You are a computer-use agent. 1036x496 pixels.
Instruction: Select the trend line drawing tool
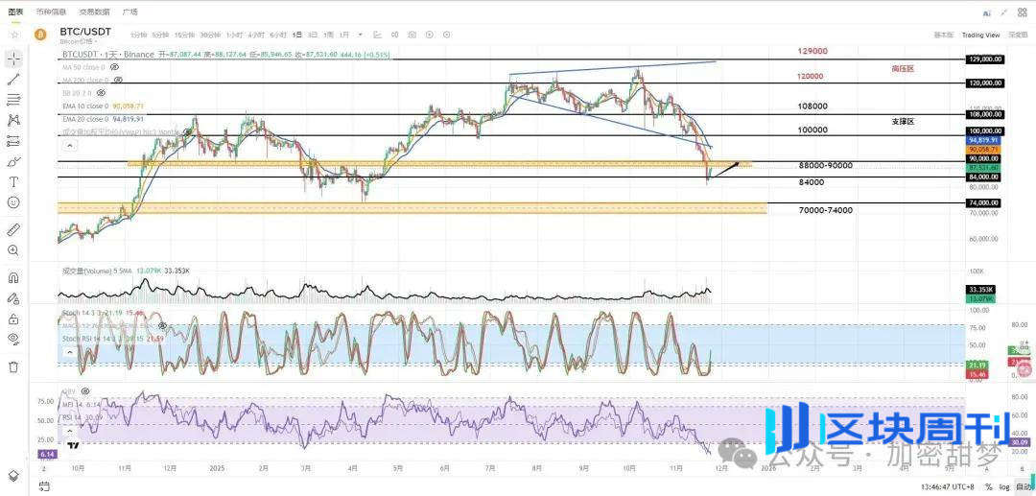(x=13, y=79)
